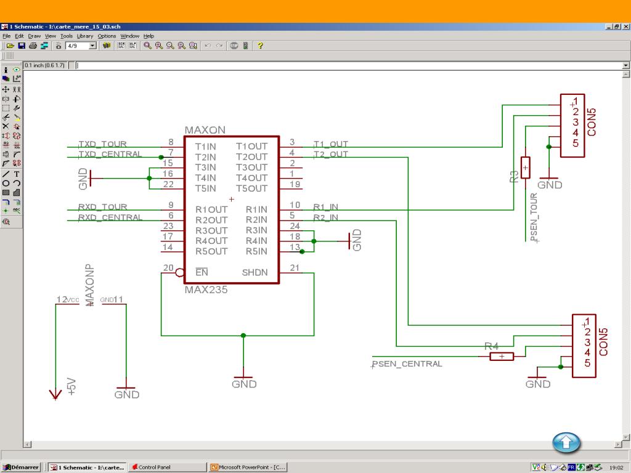Zoom in with the plus magnifier icon
The image size is (631, 473).
(x=159, y=46)
